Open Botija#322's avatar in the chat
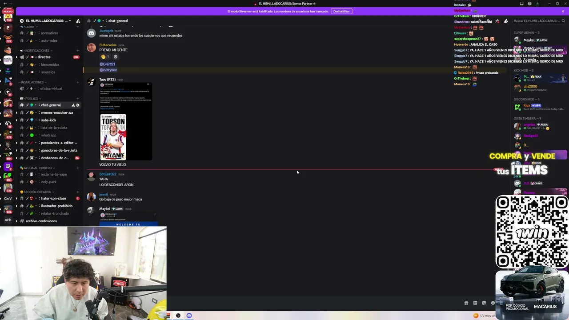The image size is (569, 320). [91, 176]
